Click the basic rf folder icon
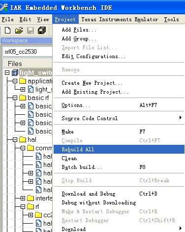This screenshot has height=232, width=185. tap(23, 98)
